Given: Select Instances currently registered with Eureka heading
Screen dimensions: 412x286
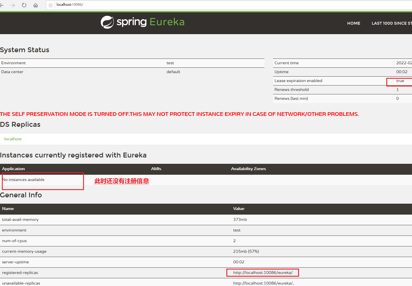Looking at the screenshot, I should (73, 155).
